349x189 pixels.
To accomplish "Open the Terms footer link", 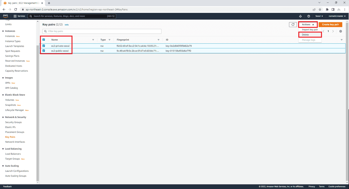I will point(322,187).
